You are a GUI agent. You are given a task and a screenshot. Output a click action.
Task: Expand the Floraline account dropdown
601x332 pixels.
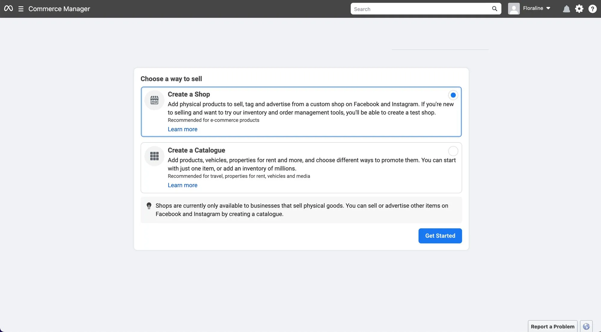[x=548, y=8]
